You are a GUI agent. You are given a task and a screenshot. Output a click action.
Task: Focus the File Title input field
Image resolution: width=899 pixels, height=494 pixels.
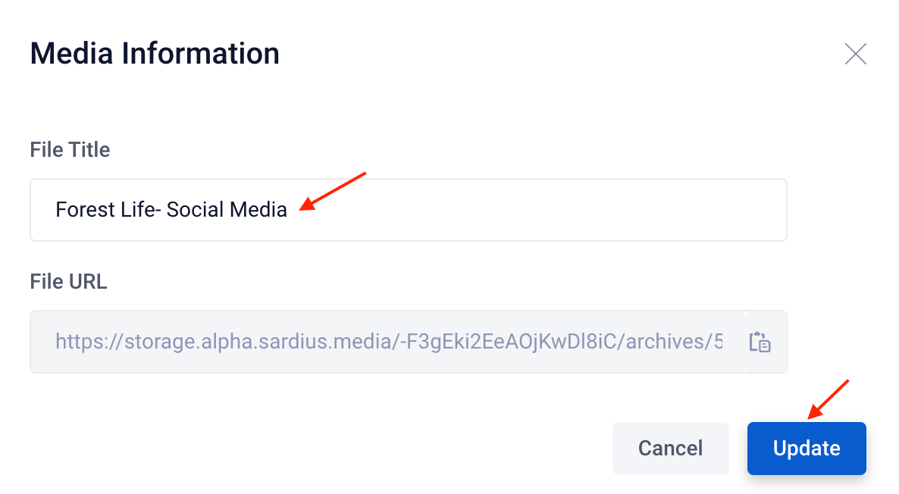[x=409, y=210]
